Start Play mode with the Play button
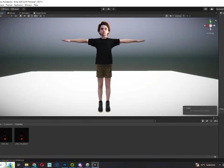 [104, 9]
